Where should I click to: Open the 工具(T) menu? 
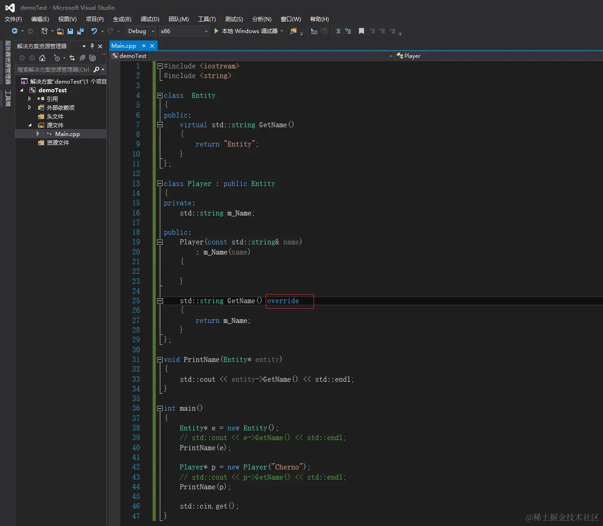click(x=207, y=19)
